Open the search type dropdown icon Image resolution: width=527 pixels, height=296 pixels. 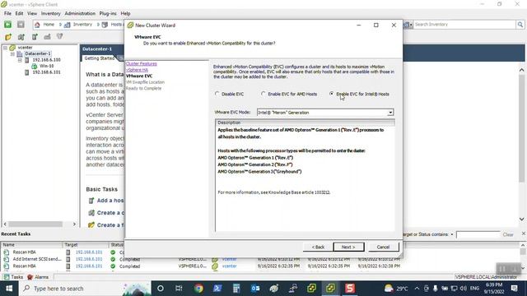[x=408, y=25]
